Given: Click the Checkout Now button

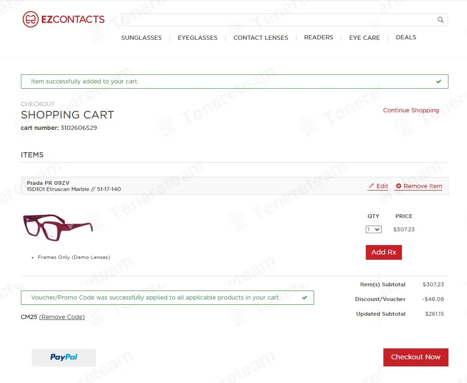Looking at the screenshot, I should (x=416, y=357).
